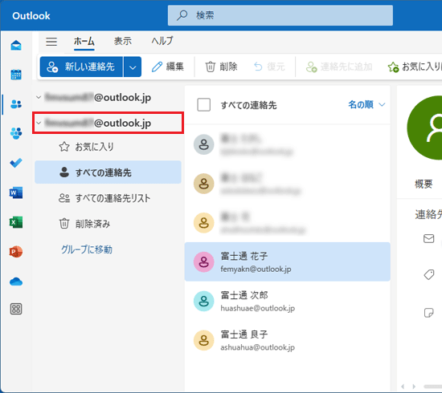Click avatar of 富士通 花子
The width and height of the screenshot is (442, 393).
tap(204, 262)
